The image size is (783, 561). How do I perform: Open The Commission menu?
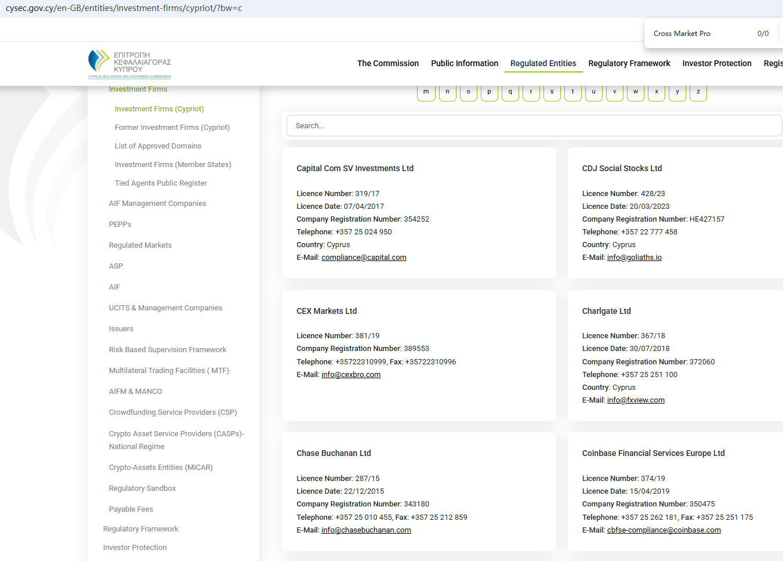point(388,63)
